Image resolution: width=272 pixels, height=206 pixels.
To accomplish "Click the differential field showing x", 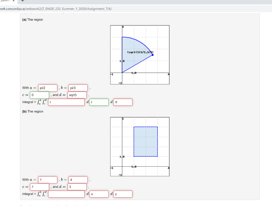I will point(99,194).
